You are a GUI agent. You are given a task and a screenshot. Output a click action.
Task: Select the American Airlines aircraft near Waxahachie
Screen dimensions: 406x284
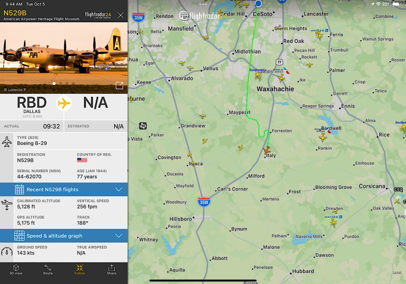pyautogui.click(x=281, y=77)
